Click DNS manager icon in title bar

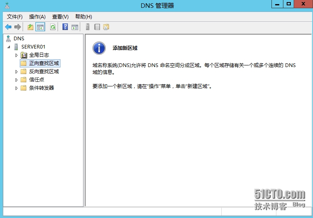tap(7, 6)
